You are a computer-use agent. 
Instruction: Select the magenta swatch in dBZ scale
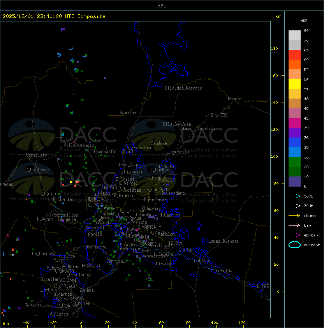coord(294,123)
